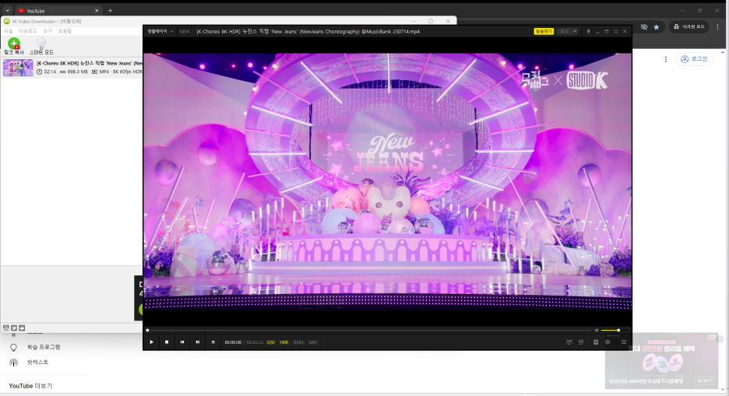Image resolution: width=729 pixels, height=396 pixels.
Task: Open the PotPlayer main menu dropdown
Action: coord(160,32)
